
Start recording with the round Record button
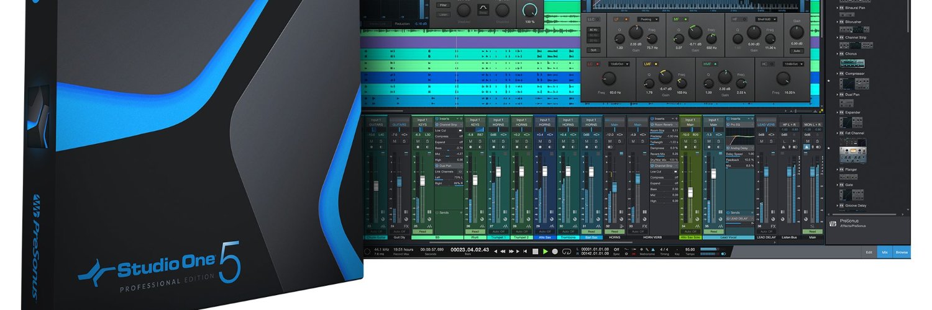tap(555, 251)
